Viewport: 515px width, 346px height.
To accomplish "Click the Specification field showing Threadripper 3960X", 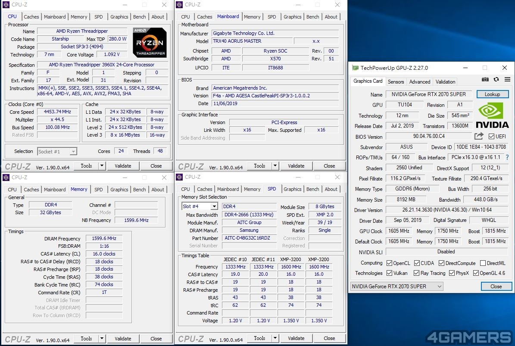I will tap(102, 65).
